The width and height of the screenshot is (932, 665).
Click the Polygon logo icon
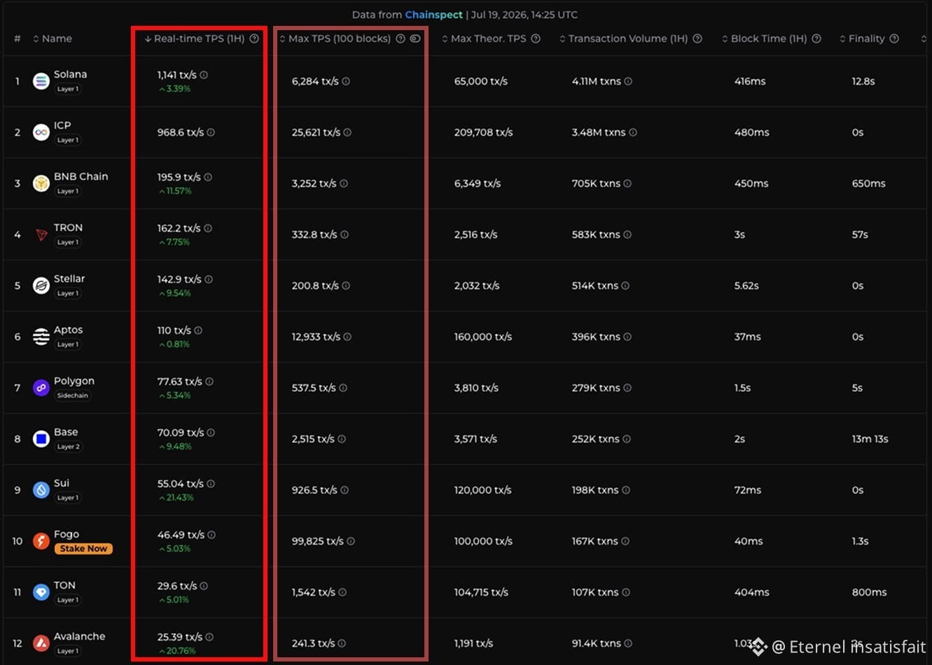41,388
